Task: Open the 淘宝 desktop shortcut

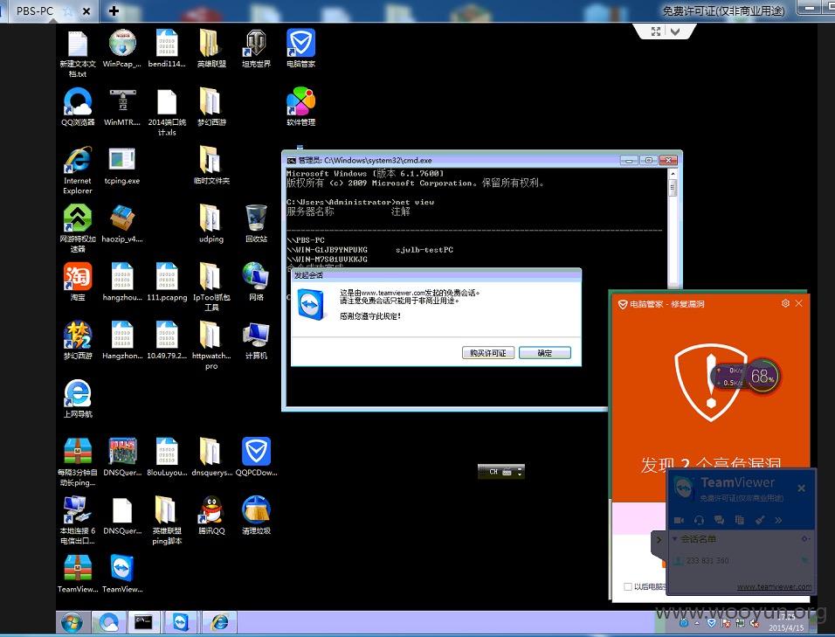Action: click(78, 281)
